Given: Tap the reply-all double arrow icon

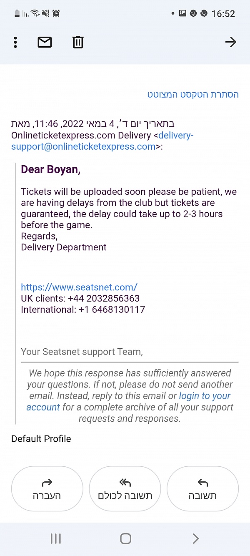Looking at the screenshot, I should click(x=125, y=483).
